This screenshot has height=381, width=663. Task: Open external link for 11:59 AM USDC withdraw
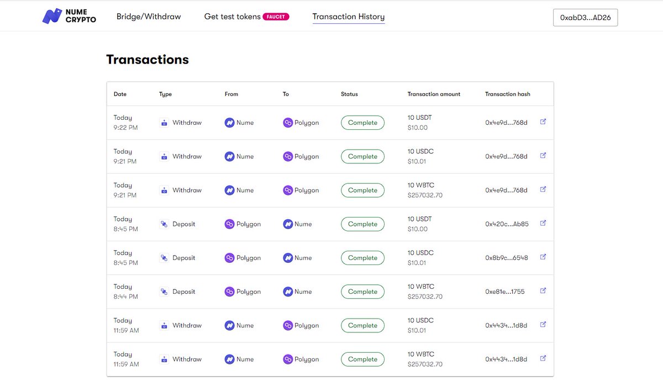click(x=543, y=325)
